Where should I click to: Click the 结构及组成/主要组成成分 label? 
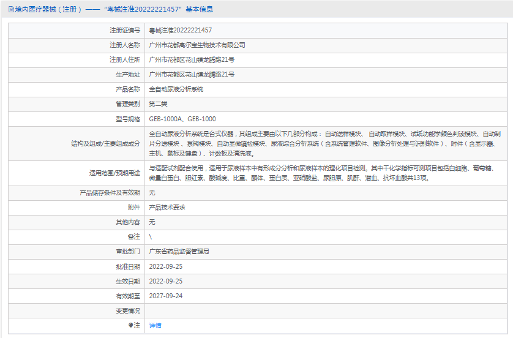[105, 143]
